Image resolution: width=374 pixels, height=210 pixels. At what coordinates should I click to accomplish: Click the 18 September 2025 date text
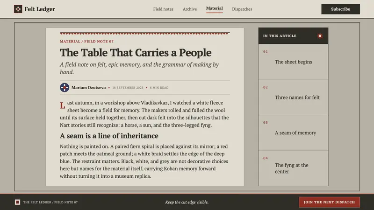point(128,88)
